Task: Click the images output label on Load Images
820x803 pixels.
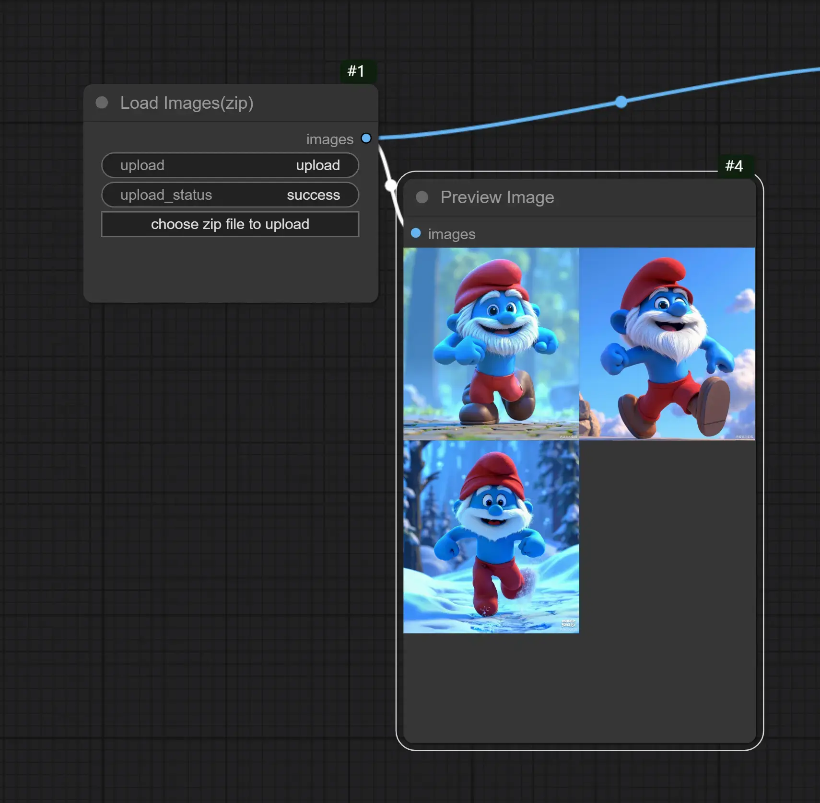Action: tap(330, 139)
